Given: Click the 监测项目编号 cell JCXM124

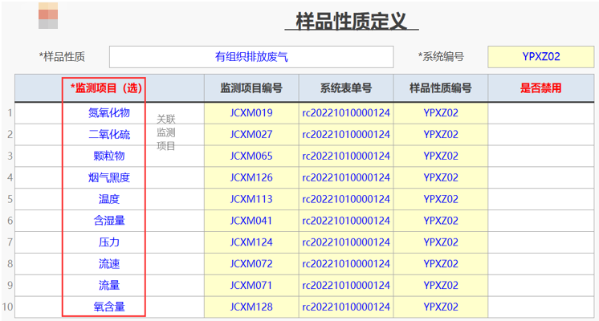Looking at the screenshot, I should tap(251, 242).
